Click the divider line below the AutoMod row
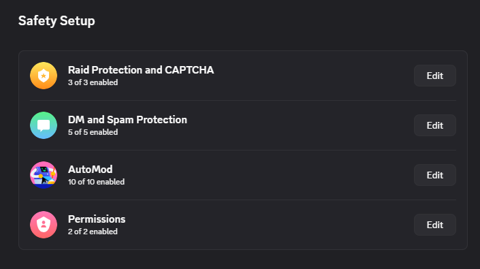 click(243, 200)
